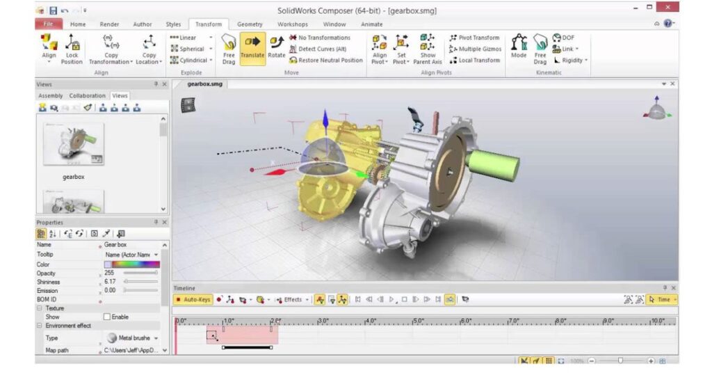Select Local Transform option
Screen dimensions: 712x373
(x=474, y=60)
